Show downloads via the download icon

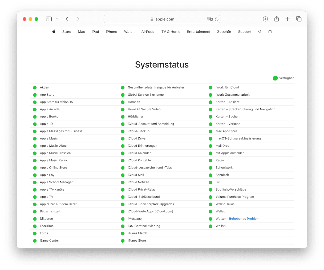pos(265,19)
